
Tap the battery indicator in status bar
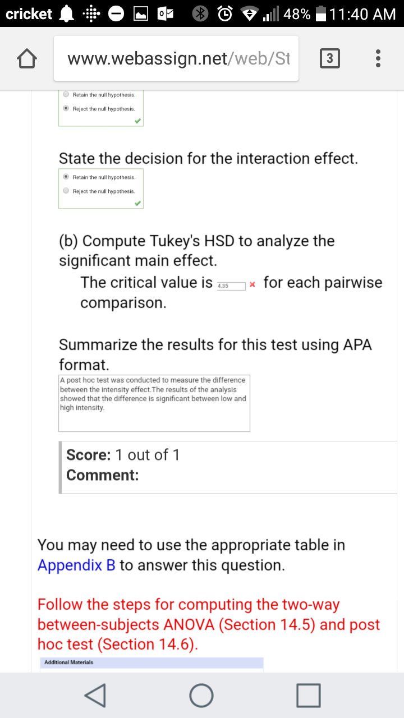click(321, 14)
